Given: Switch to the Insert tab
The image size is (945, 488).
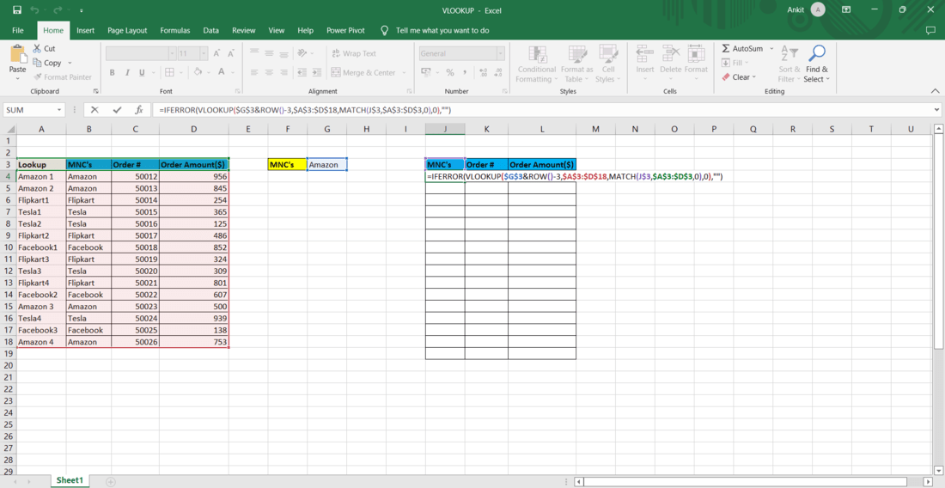Looking at the screenshot, I should (86, 30).
